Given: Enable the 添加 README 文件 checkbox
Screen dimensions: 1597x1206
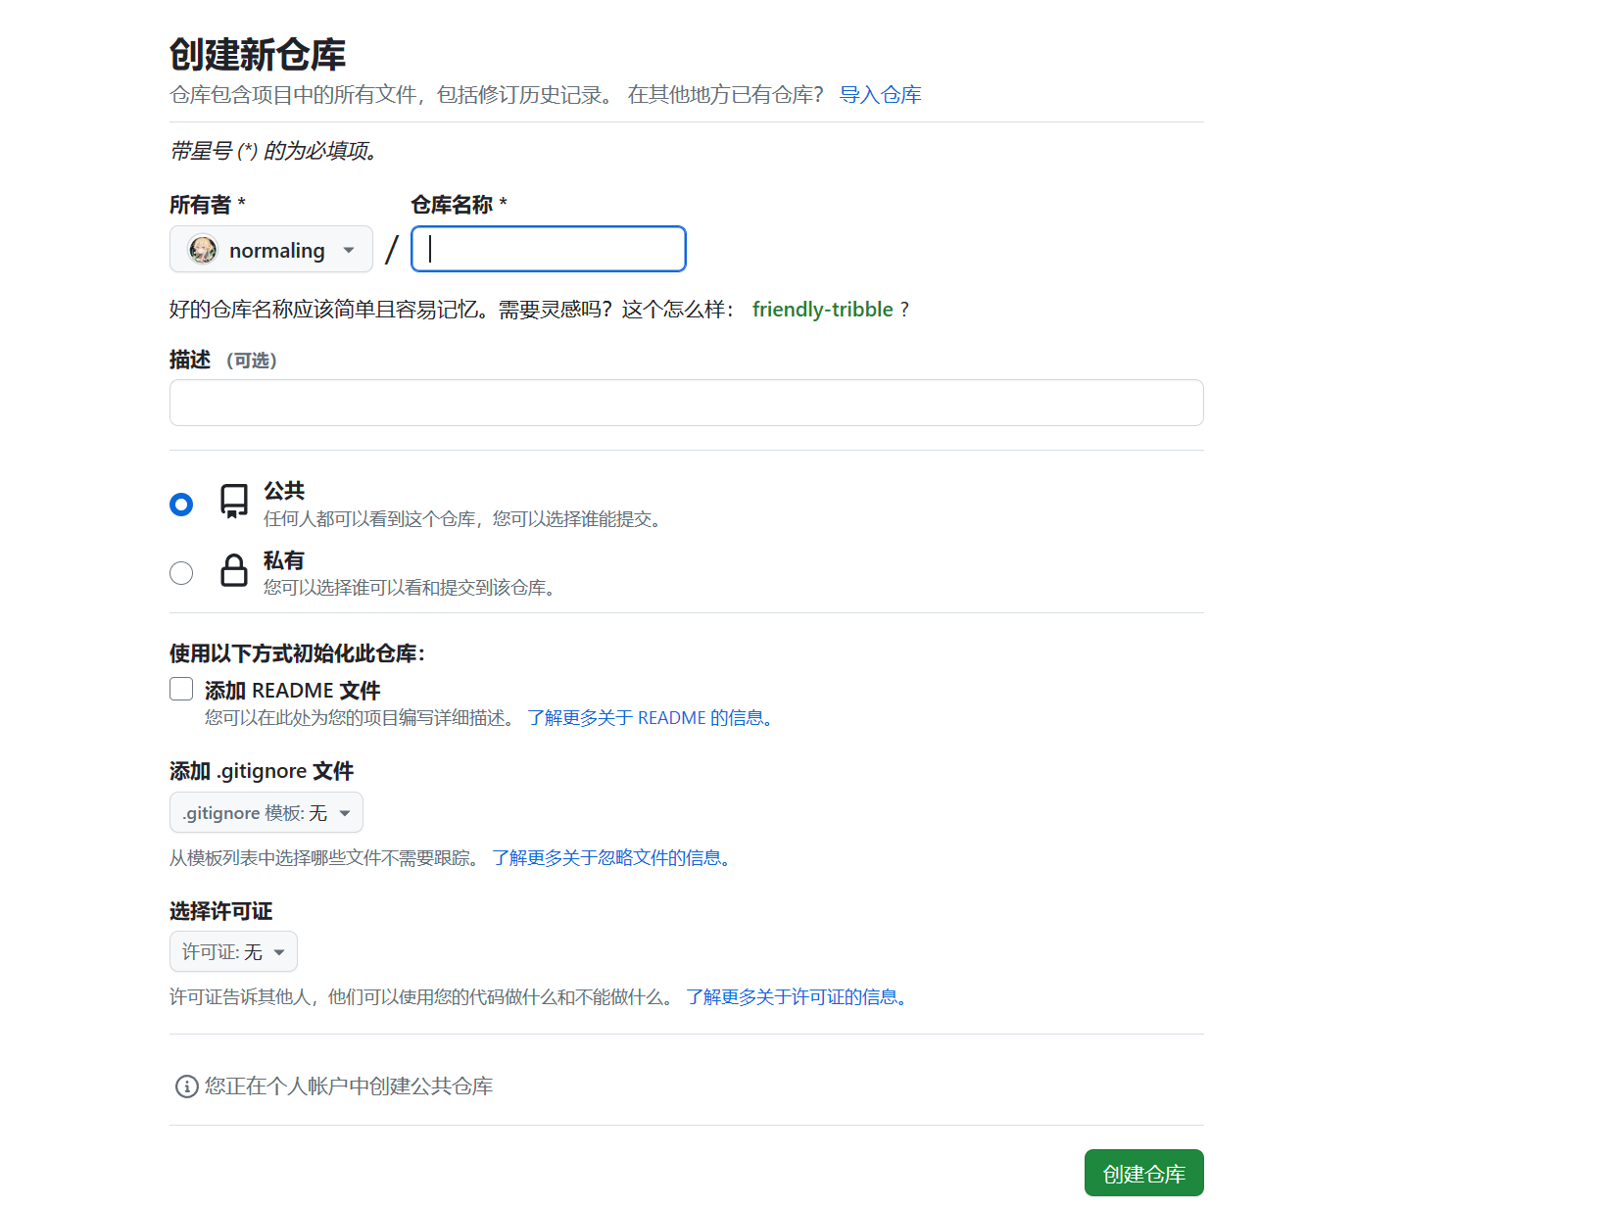Looking at the screenshot, I should pyautogui.click(x=181, y=689).
